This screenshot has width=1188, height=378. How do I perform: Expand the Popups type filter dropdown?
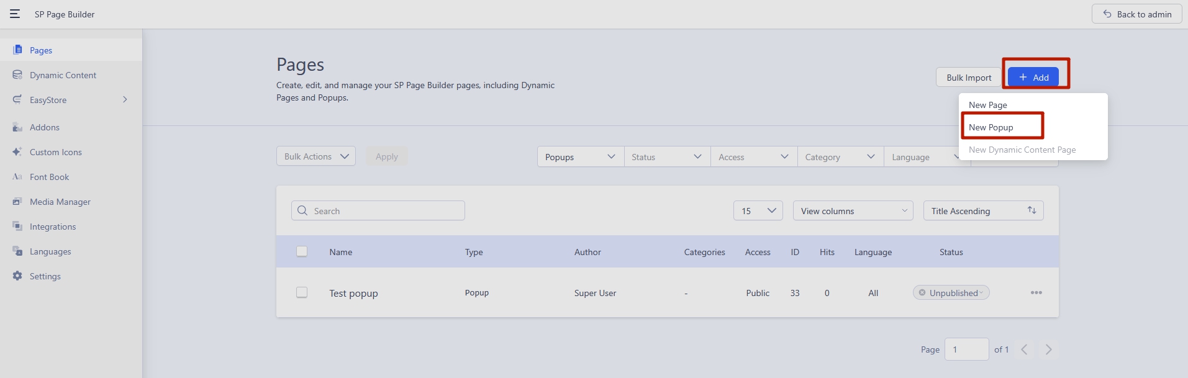pos(580,157)
